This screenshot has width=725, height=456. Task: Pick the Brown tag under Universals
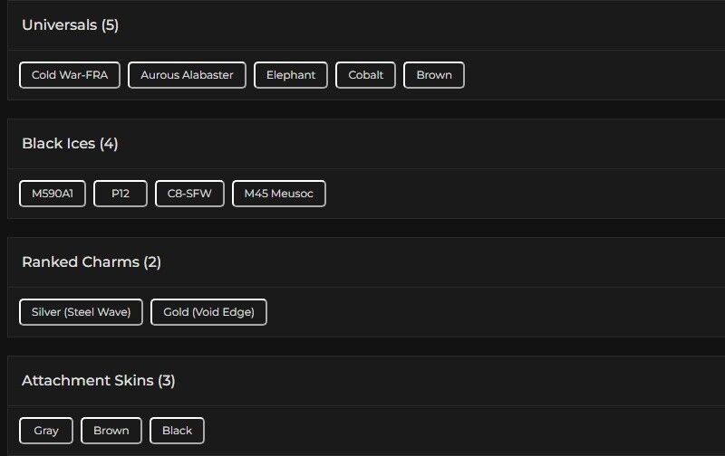(434, 75)
